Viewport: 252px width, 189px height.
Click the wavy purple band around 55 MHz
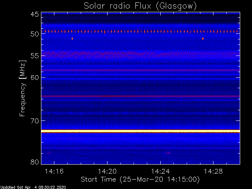[141, 55]
